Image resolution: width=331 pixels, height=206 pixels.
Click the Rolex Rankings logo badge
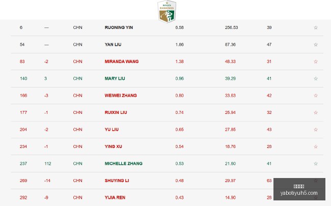(x=167, y=11)
